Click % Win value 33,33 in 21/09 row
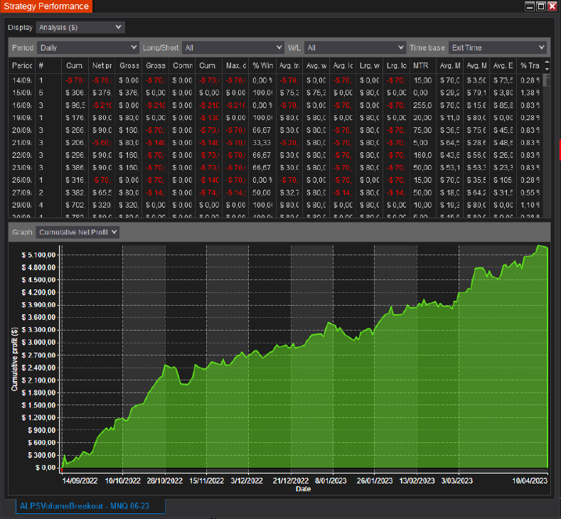The width and height of the screenshot is (561, 519). (x=262, y=143)
